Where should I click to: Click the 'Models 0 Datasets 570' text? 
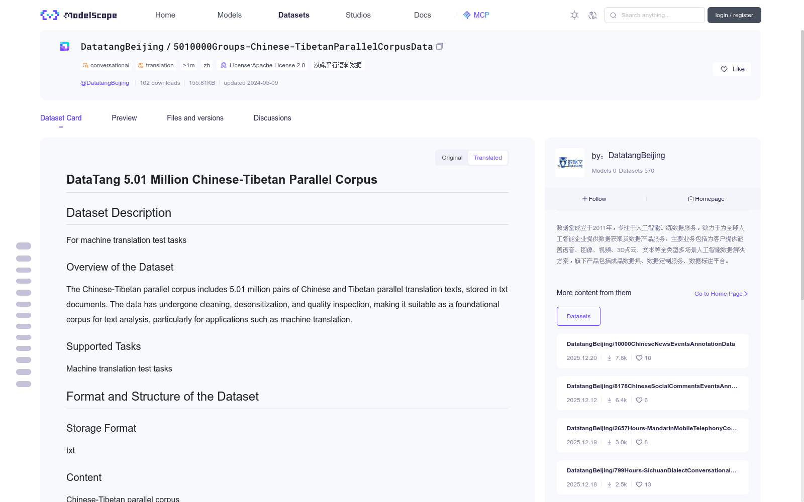click(x=623, y=171)
